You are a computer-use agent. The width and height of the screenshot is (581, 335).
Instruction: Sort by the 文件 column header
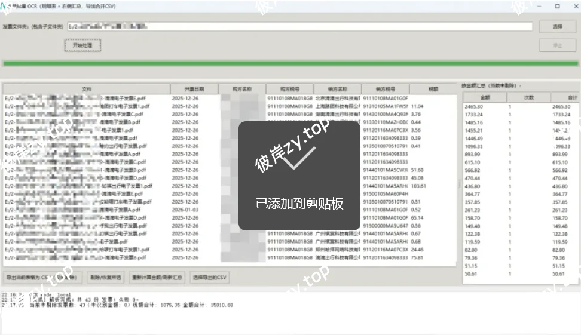[x=86, y=89]
